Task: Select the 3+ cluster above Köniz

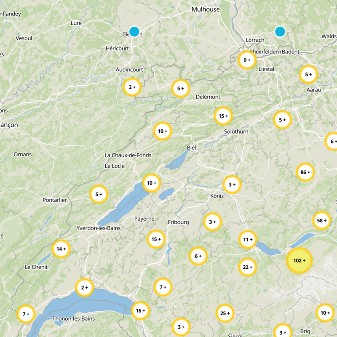Action: tap(232, 185)
